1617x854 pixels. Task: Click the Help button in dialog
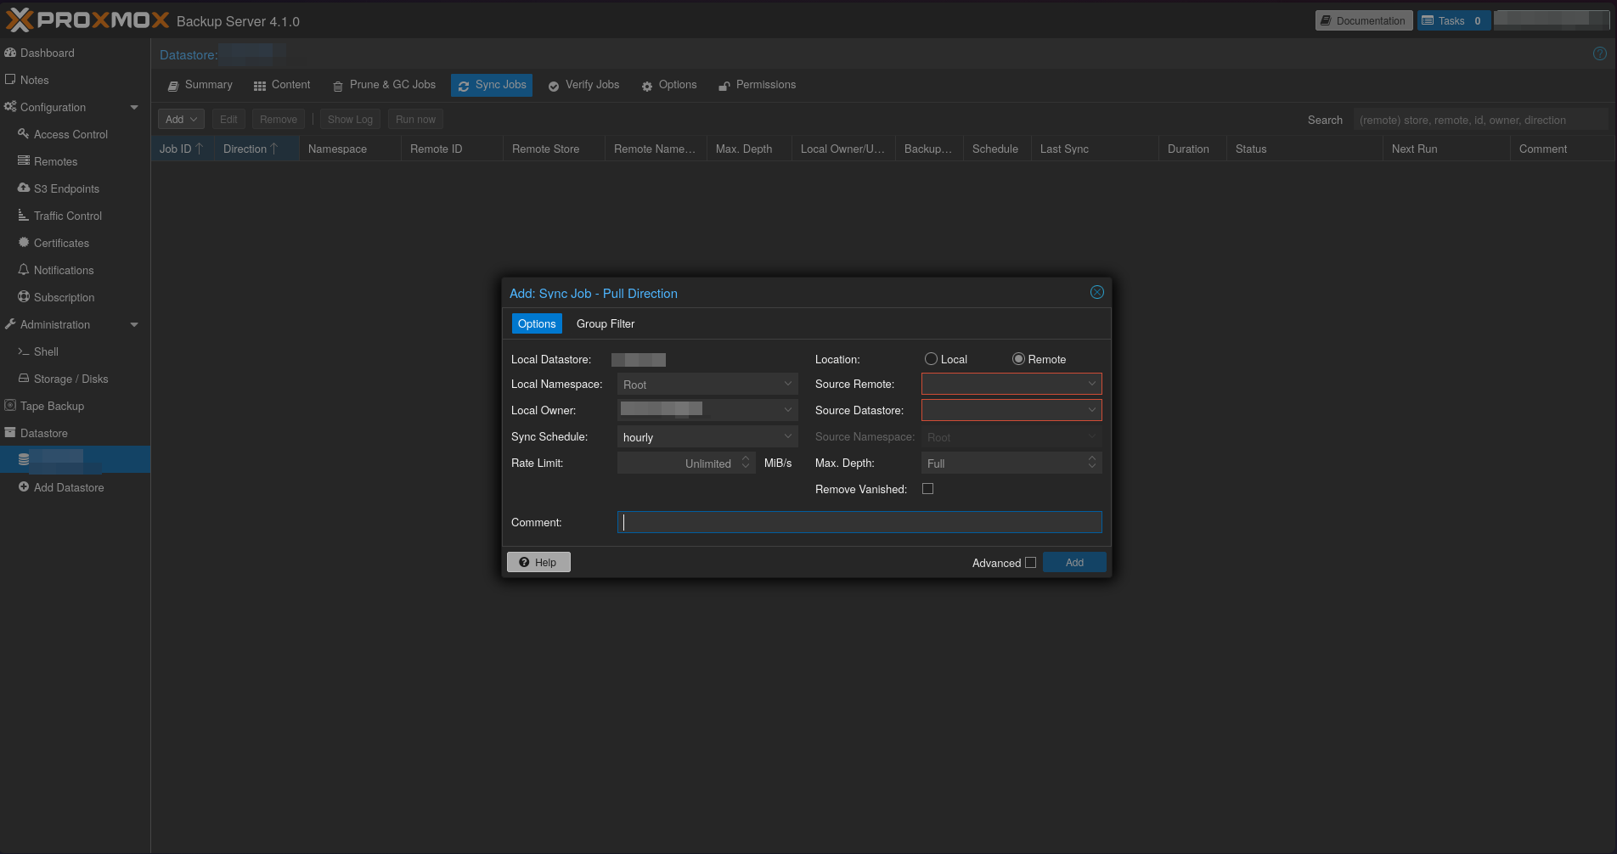[538, 562]
